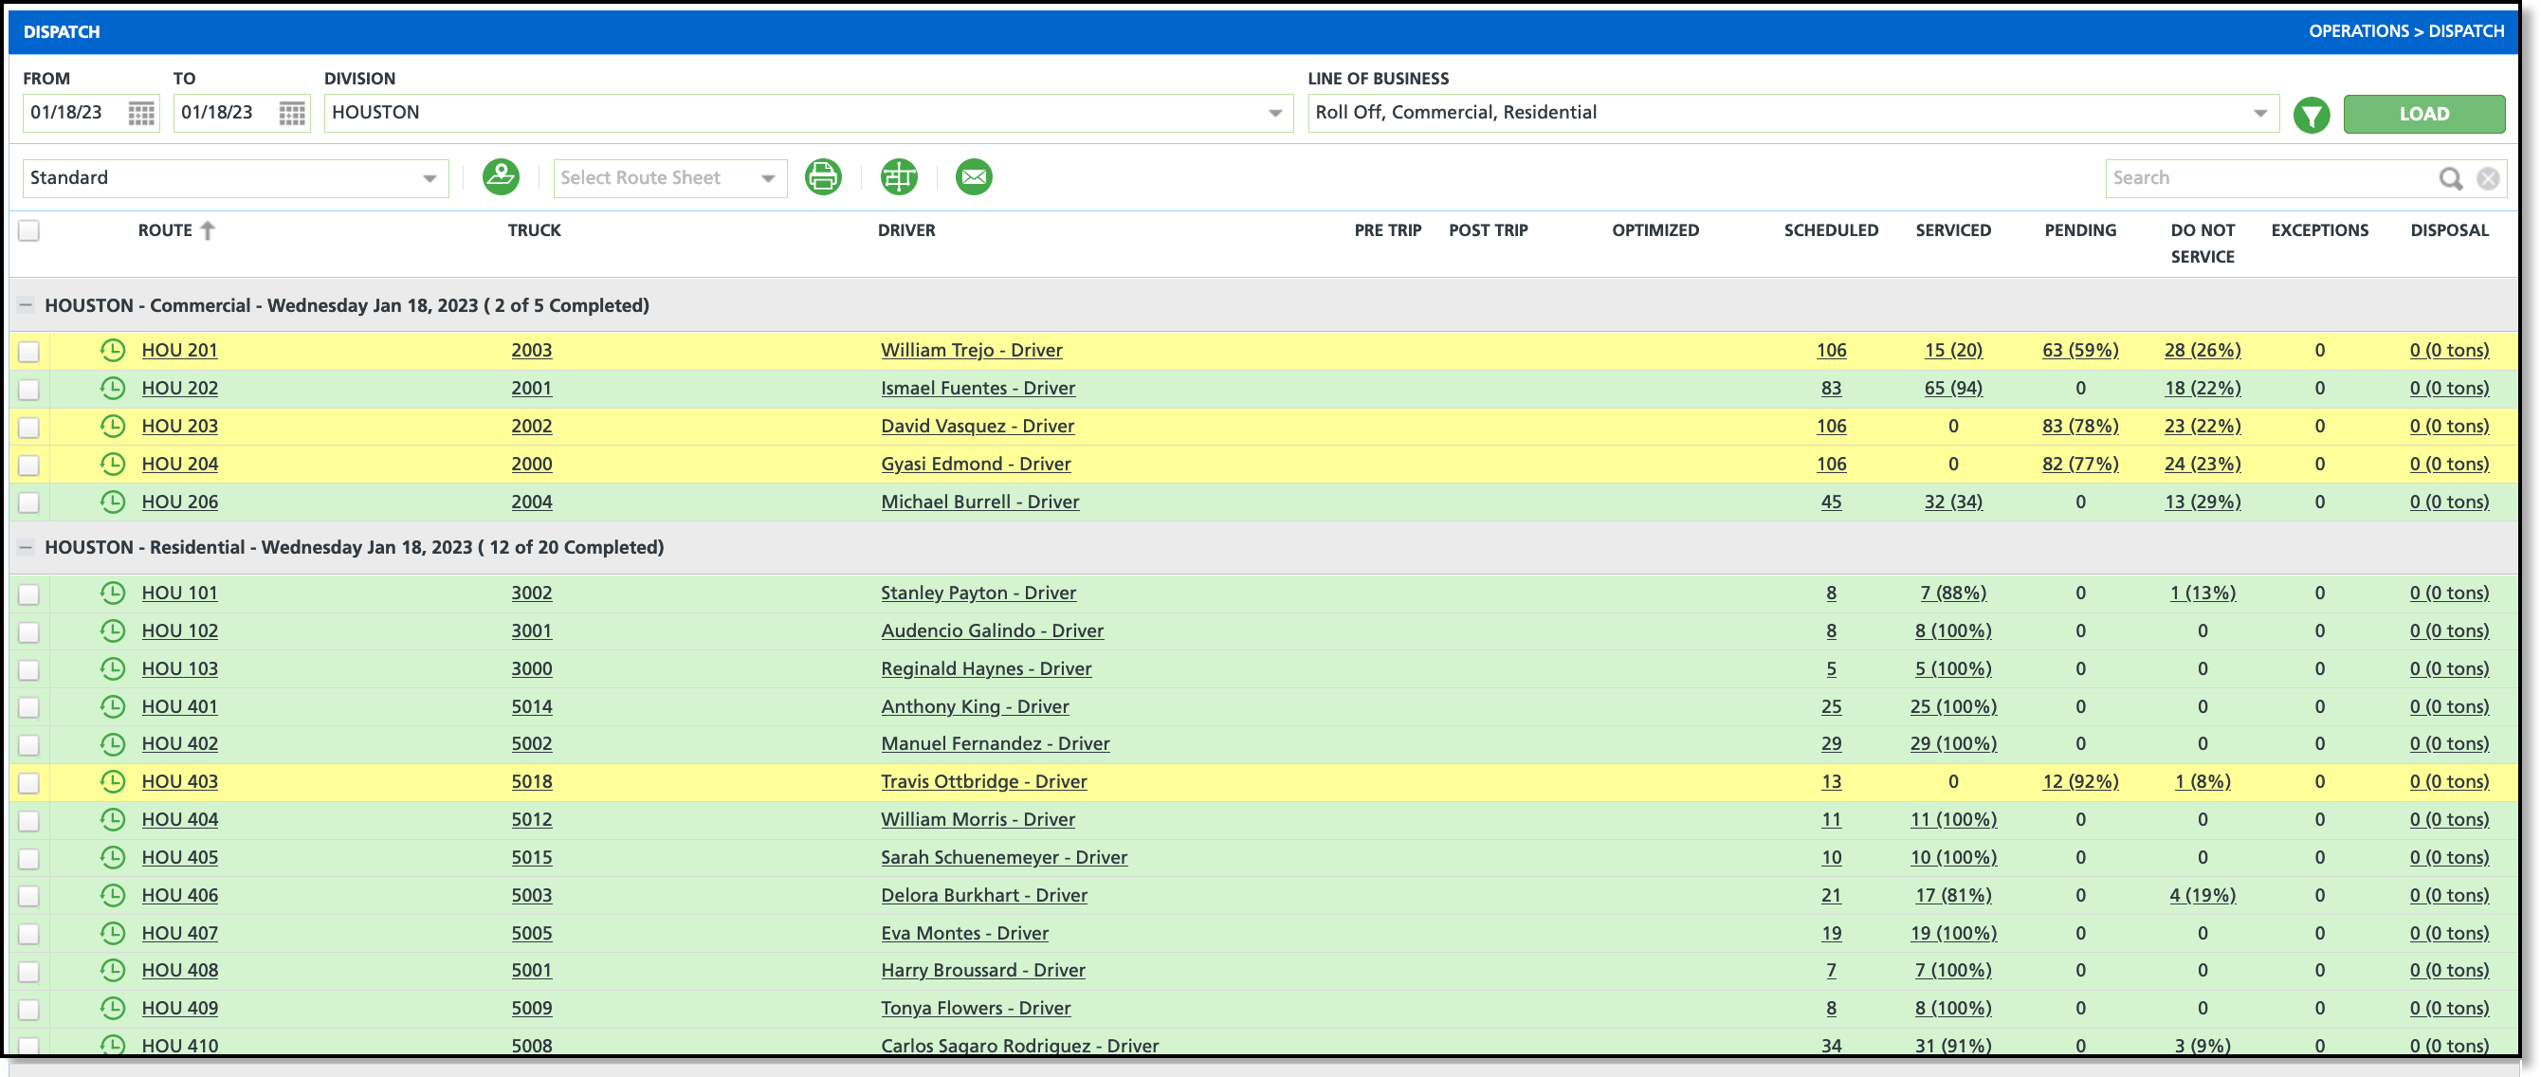Viewport: 2541px width, 1077px height.
Task: Check the select-all header checkbox
Action: click(28, 230)
